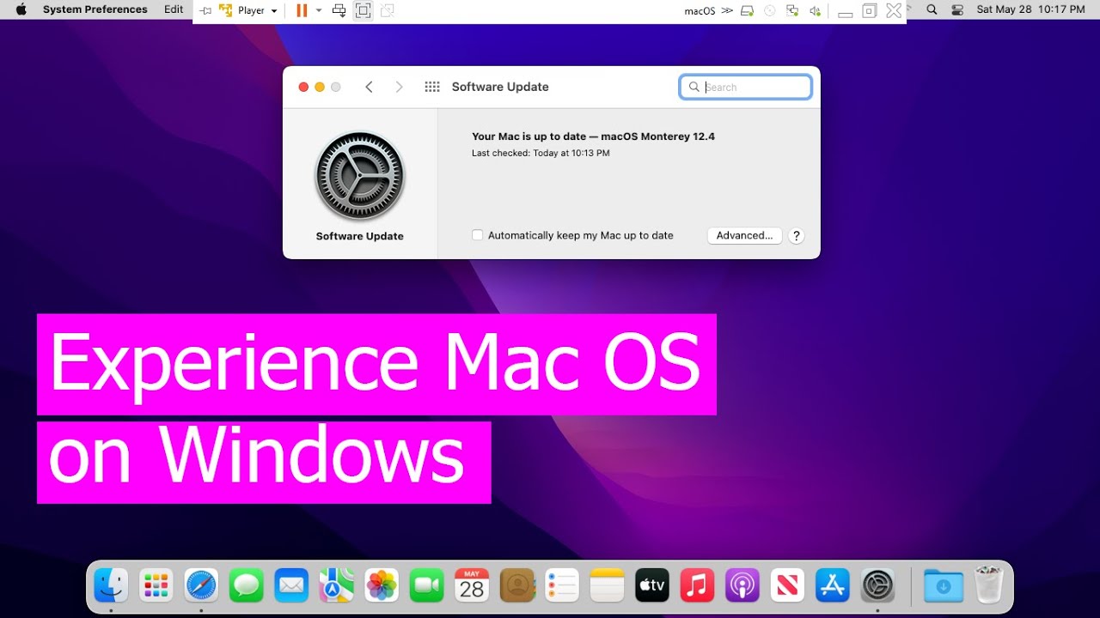Open help with the question mark button

click(797, 236)
